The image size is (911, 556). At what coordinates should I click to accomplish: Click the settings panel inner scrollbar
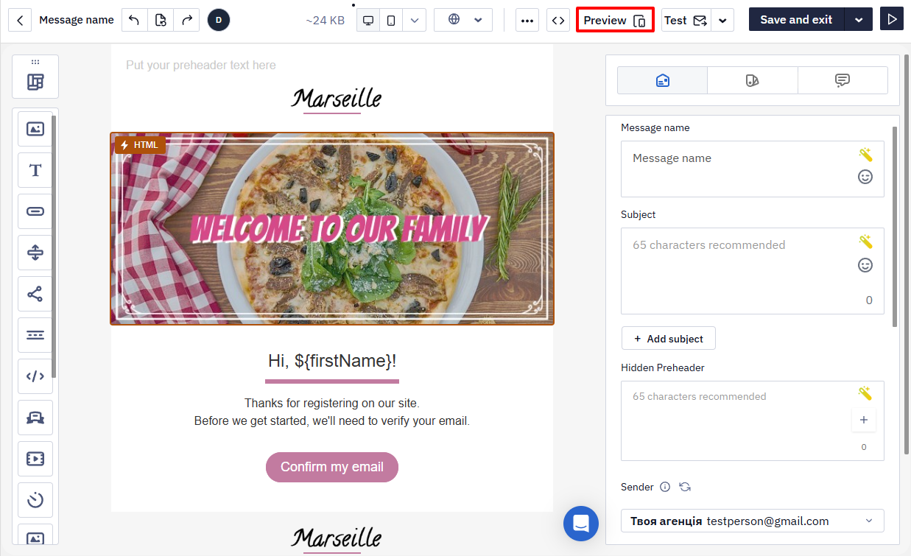(x=895, y=227)
